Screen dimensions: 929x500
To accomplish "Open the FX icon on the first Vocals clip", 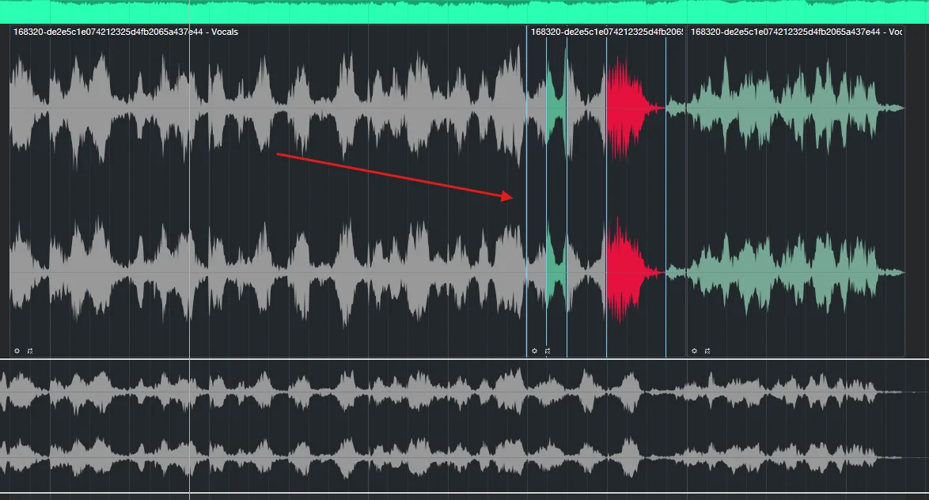I will point(29,351).
